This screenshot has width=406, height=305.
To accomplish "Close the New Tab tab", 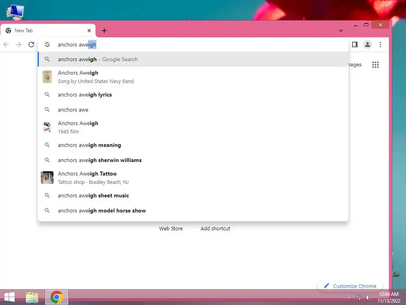I will click(89, 31).
